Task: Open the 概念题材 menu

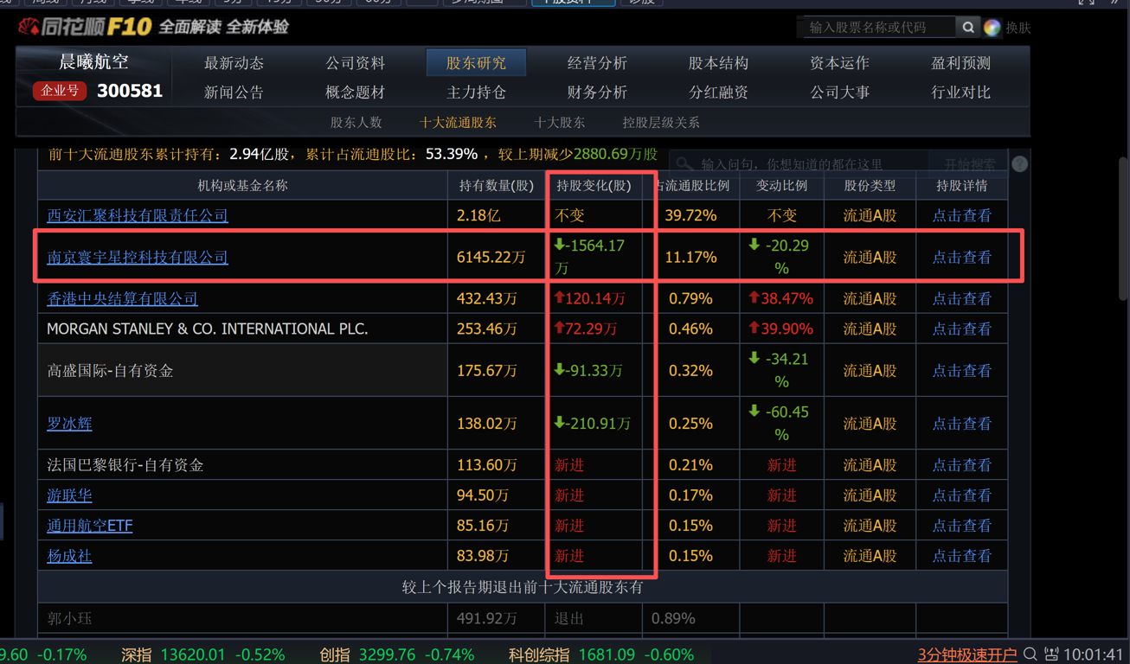Action: click(x=355, y=92)
